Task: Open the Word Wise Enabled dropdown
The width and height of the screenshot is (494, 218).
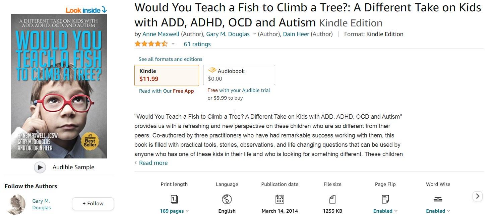Action: 438,211
